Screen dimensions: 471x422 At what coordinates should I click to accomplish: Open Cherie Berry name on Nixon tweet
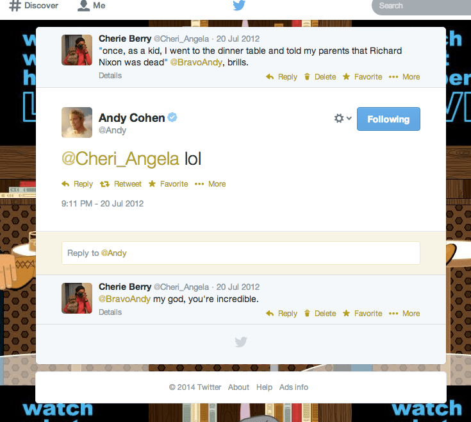click(125, 38)
